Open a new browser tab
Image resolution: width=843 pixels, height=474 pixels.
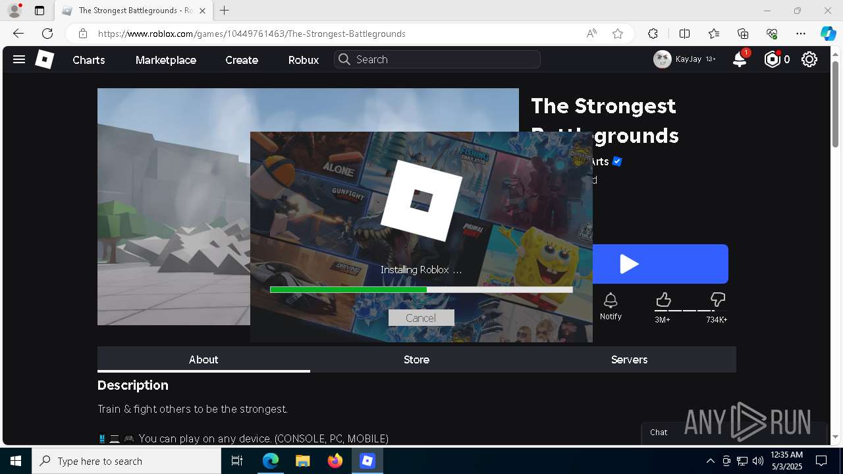click(x=225, y=11)
